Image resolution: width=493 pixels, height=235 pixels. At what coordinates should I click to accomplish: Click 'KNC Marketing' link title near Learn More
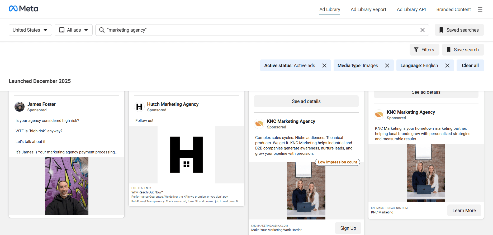click(x=382, y=212)
